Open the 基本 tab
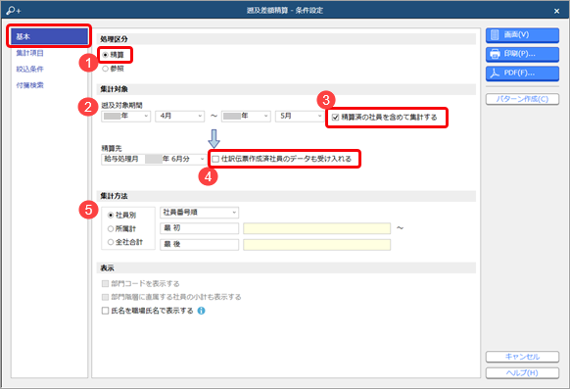570x389 pixels. (x=49, y=36)
